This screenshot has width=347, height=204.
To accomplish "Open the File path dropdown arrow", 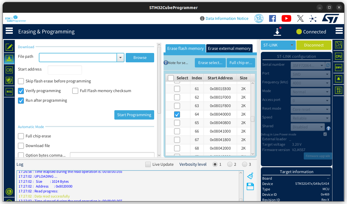I will pyautogui.click(x=121, y=58).
